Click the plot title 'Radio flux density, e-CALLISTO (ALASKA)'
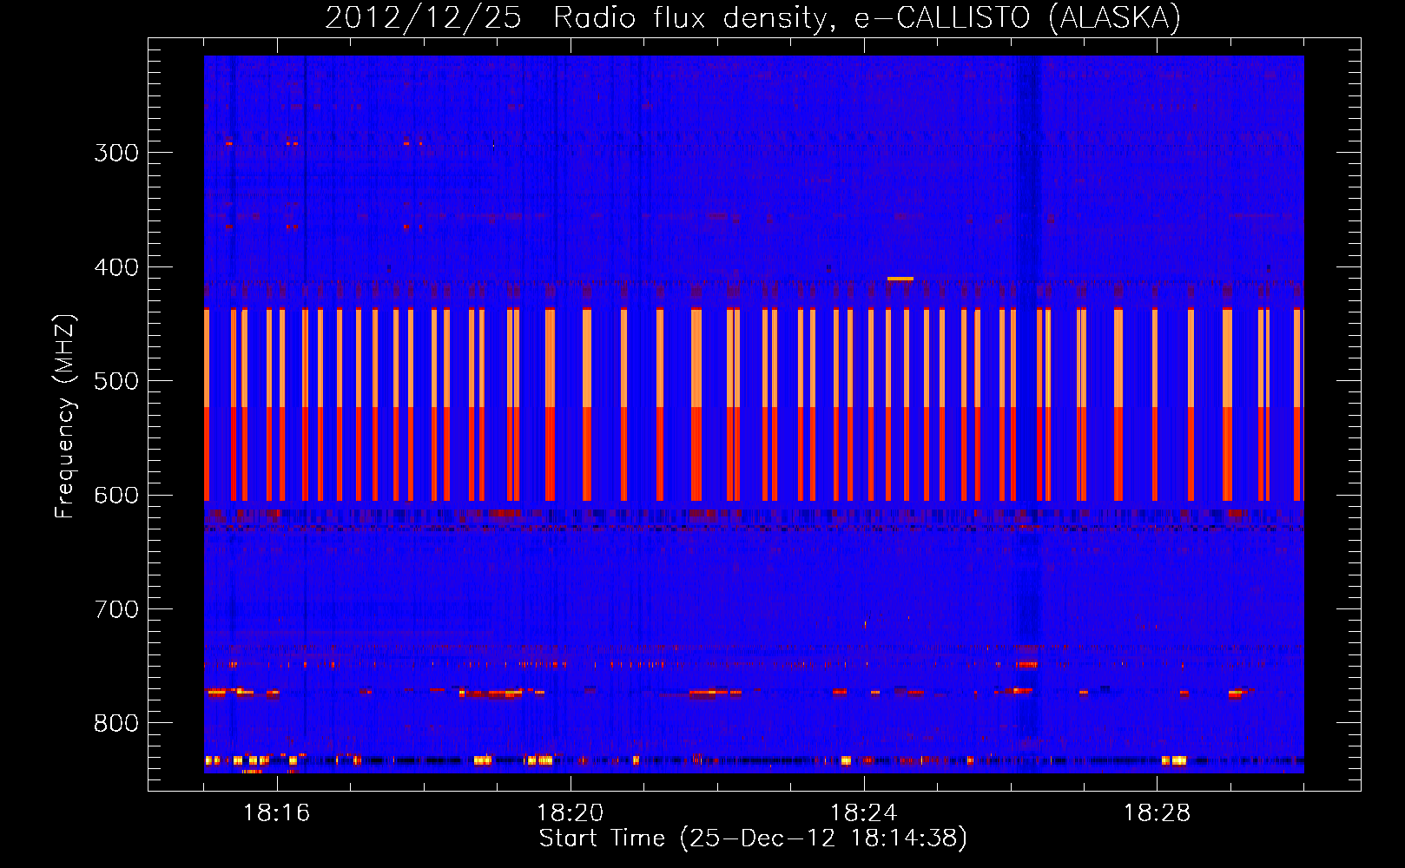Image resolution: width=1405 pixels, height=868 pixels. point(867,18)
